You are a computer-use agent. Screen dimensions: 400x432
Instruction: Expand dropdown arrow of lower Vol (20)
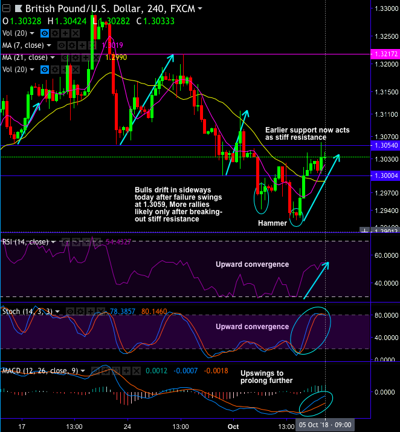32,70
